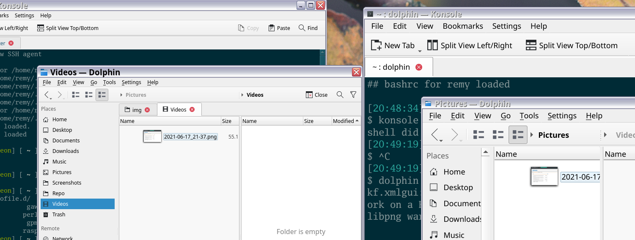The image size is (635, 240).
Task: Close the img tab with its red X
Action: pyautogui.click(x=147, y=110)
